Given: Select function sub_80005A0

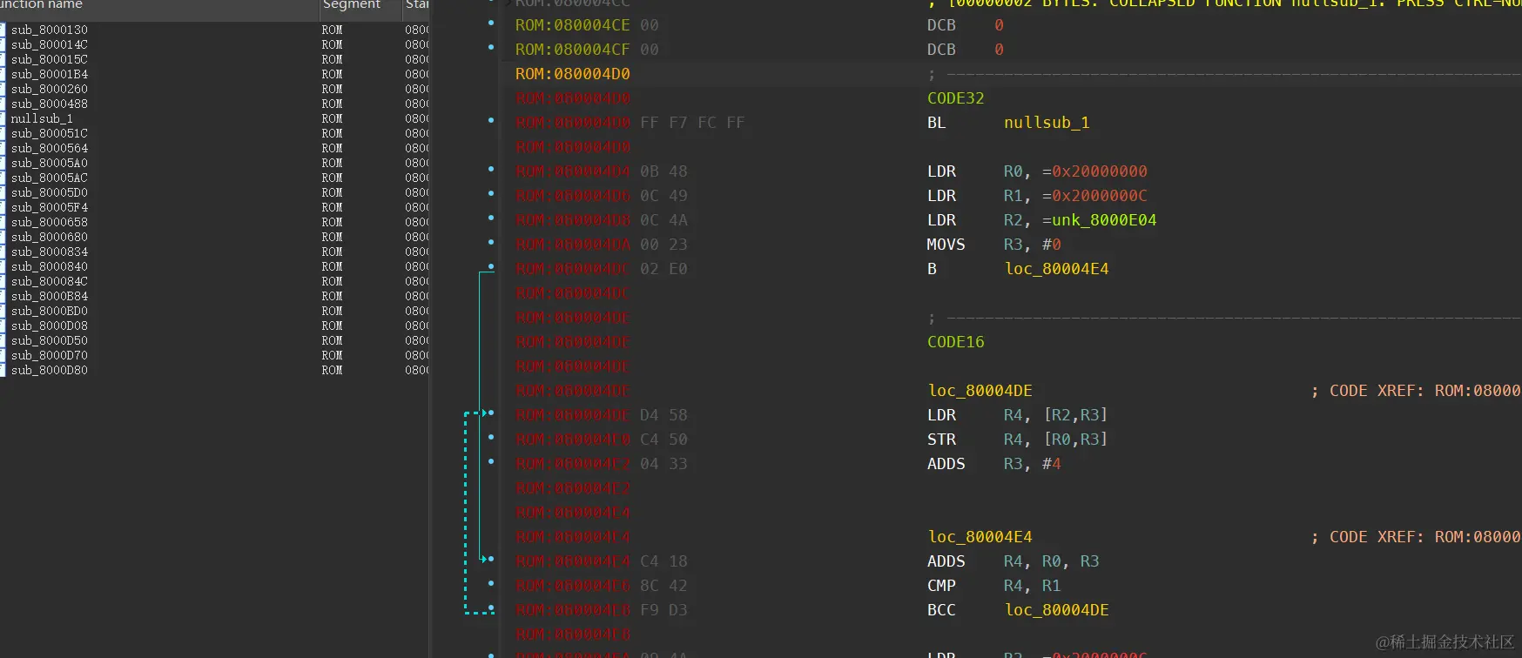Looking at the screenshot, I should (50, 163).
